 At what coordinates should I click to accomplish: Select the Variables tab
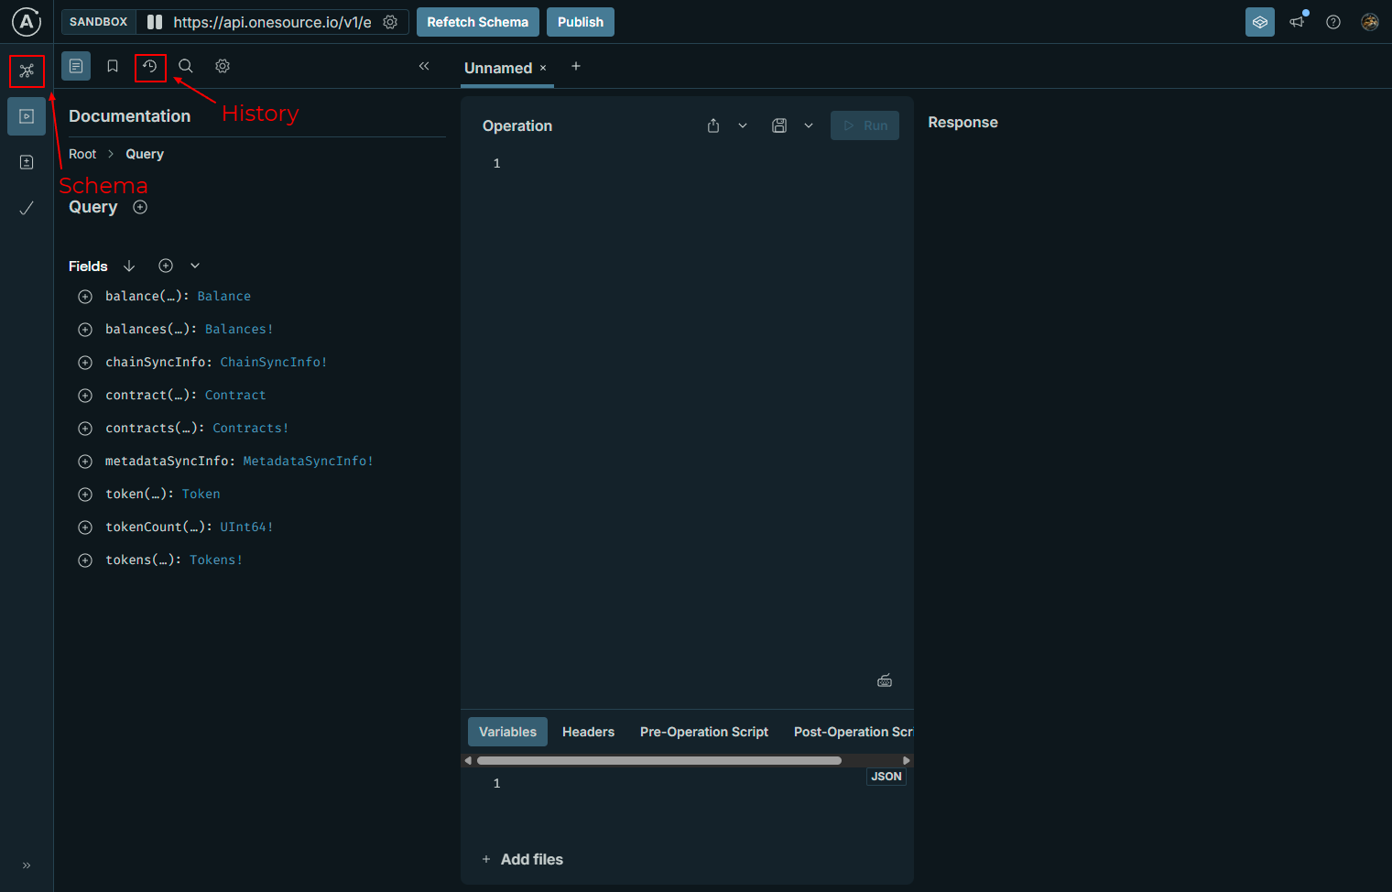pos(507,732)
